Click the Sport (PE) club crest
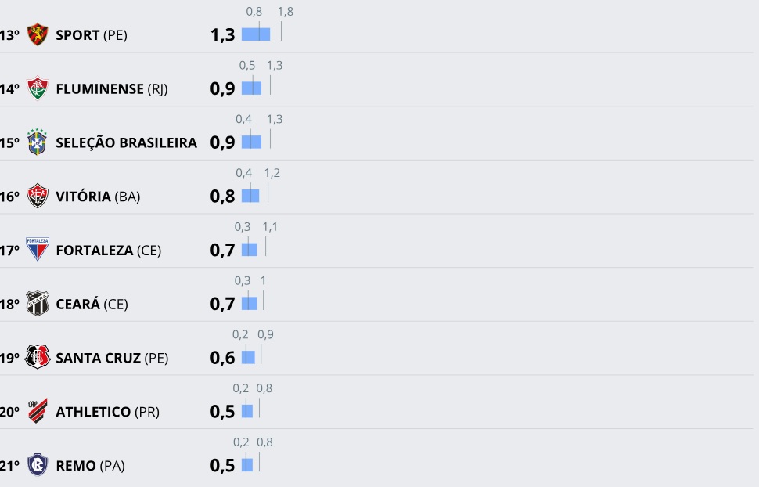The width and height of the screenshot is (759, 487). point(38,34)
